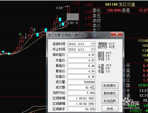The width and height of the screenshot is (148, 113).
Task: Click the green down-arrow marker on the chart
Action: click(x=20, y=34)
